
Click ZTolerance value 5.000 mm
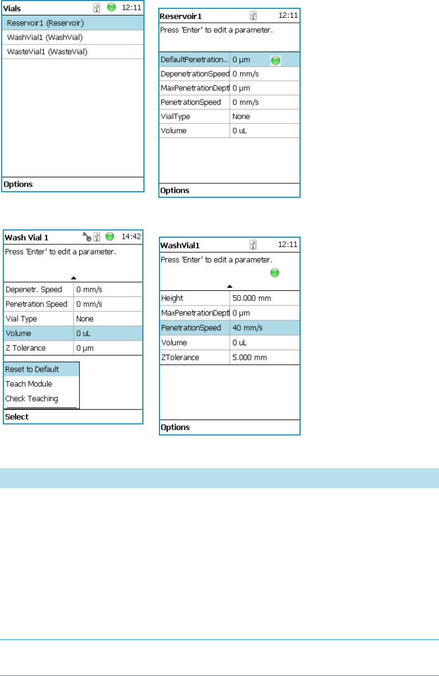click(x=250, y=357)
